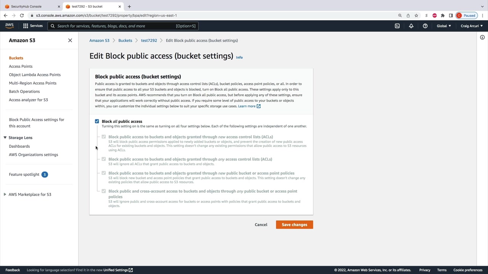
Task: Open the info panel icon at right edge
Action: (482, 37)
